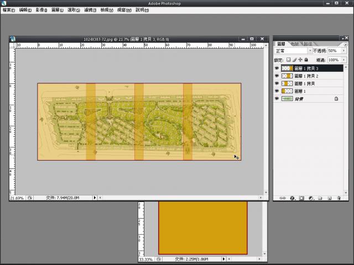This screenshot has width=354, height=265.
Task: Add a layer mask
Action: (x=301, y=198)
